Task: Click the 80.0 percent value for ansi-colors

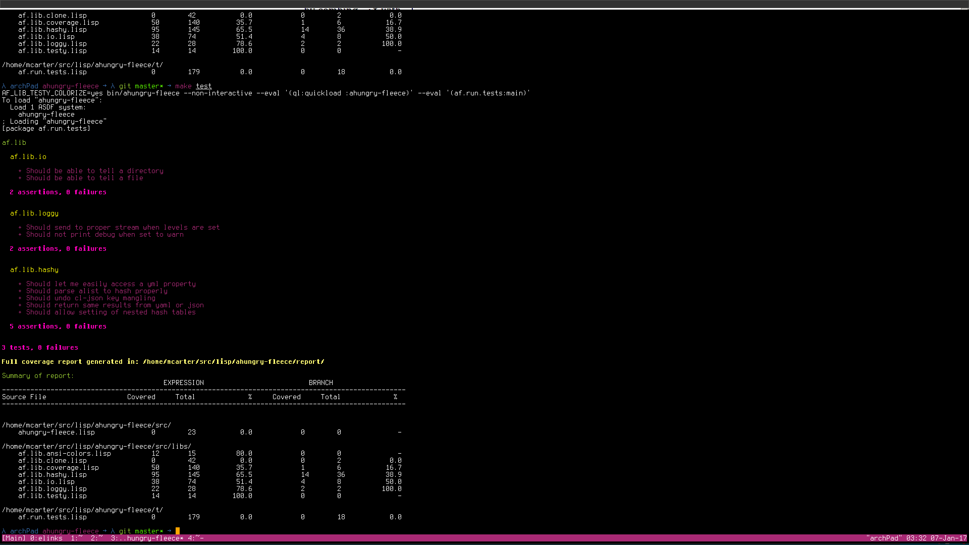Action: (x=244, y=454)
